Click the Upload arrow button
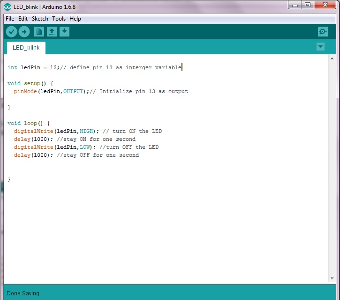Viewport: 340px width, 300px height. point(24,32)
